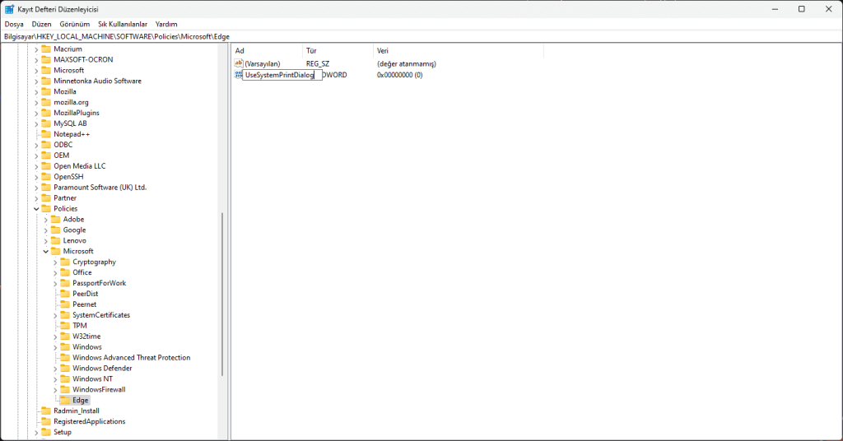The width and height of the screenshot is (843, 441).
Task: Click the Lenovo folder icon
Action: coord(55,240)
